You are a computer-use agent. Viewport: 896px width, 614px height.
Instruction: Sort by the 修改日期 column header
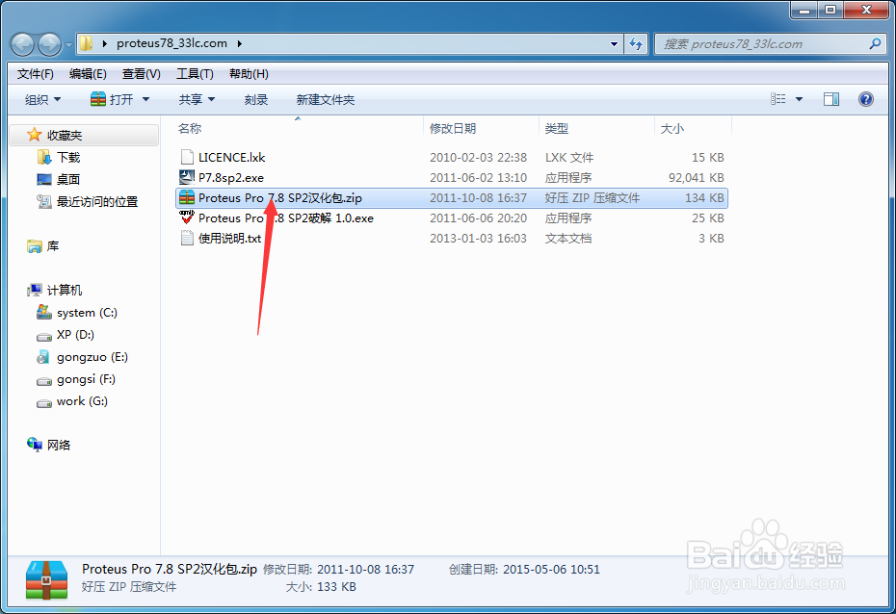[x=453, y=128]
